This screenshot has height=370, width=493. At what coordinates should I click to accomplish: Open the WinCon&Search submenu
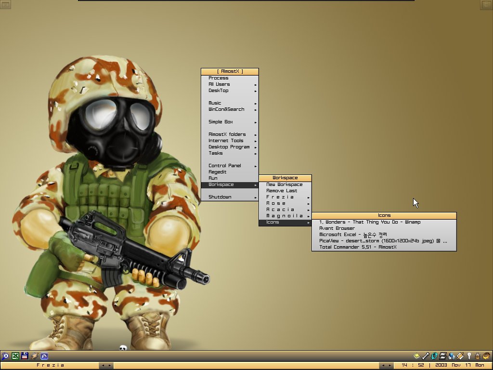(x=230, y=109)
